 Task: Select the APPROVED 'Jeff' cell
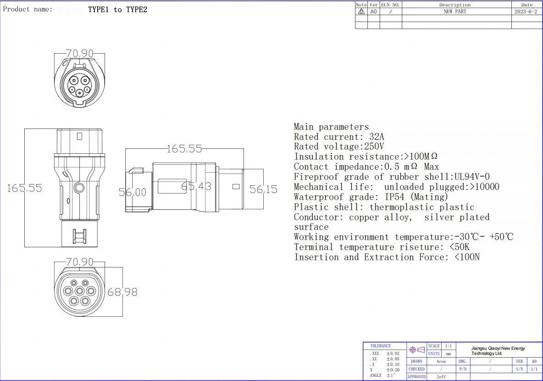(441, 377)
